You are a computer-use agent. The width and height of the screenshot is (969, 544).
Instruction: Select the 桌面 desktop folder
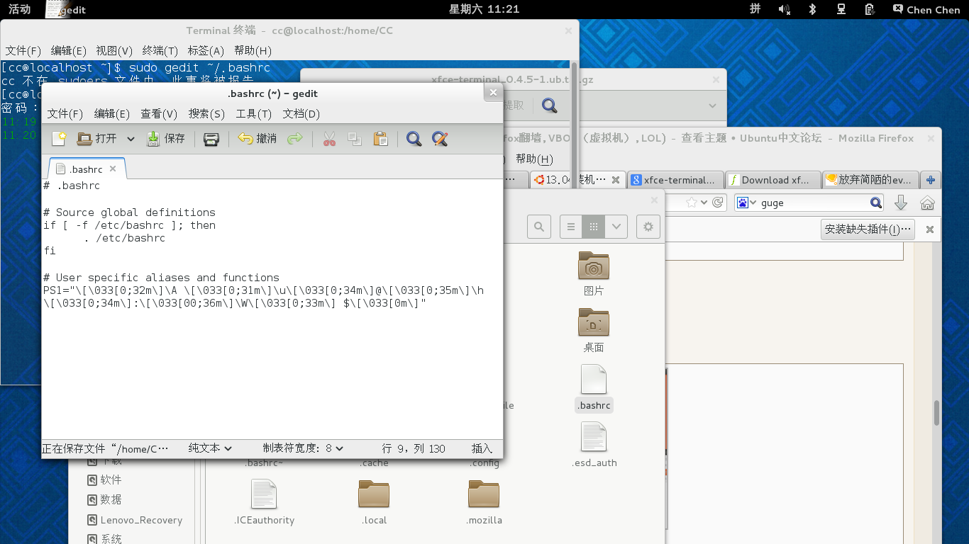tap(594, 330)
